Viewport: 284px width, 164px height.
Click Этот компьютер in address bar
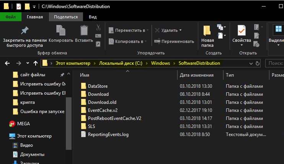(x=73, y=63)
